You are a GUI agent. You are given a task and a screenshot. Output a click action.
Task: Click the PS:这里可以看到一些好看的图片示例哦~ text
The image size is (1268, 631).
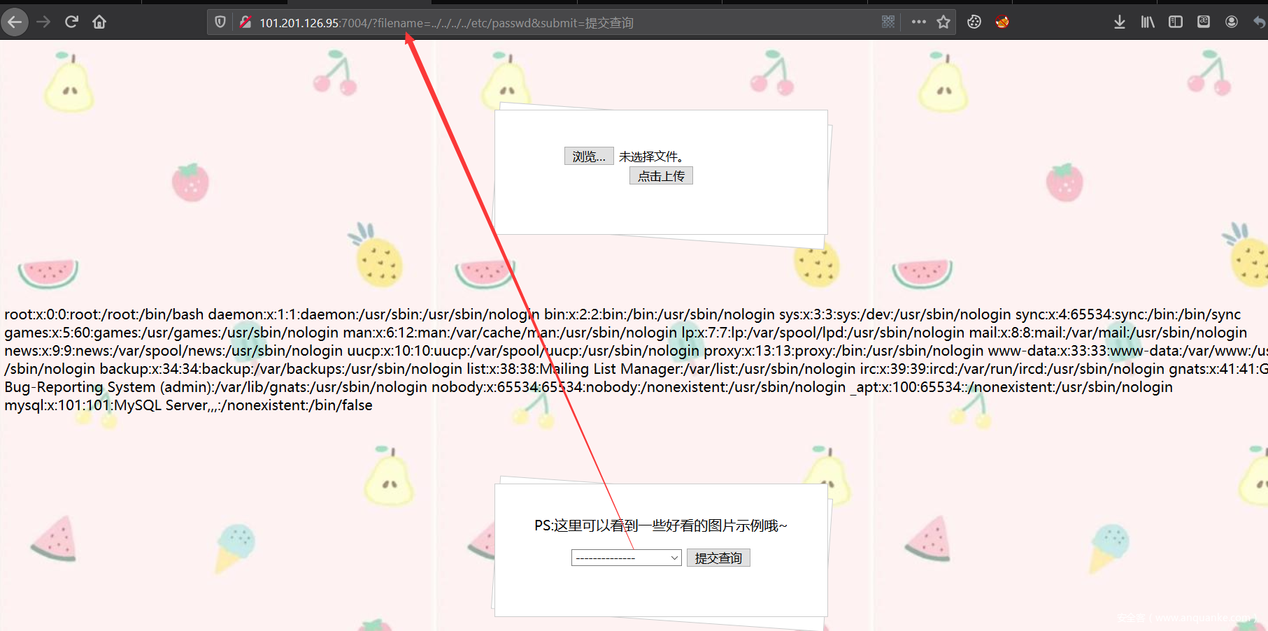pyautogui.click(x=661, y=525)
